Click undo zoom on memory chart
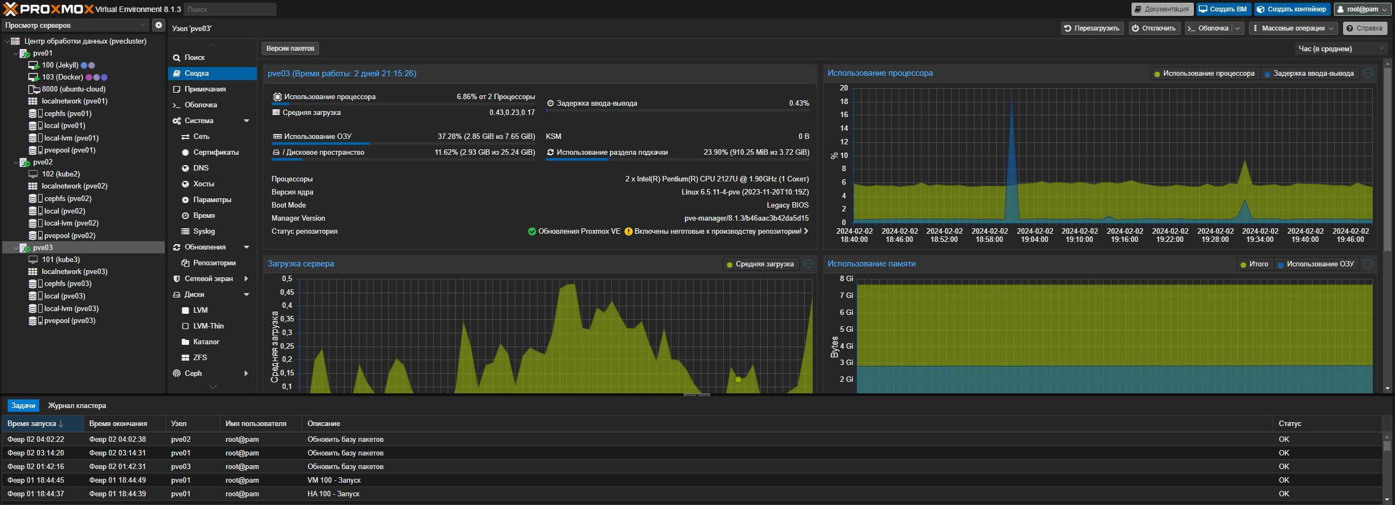This screenshot has width=1395, height=505. (x=1368, y=264)
